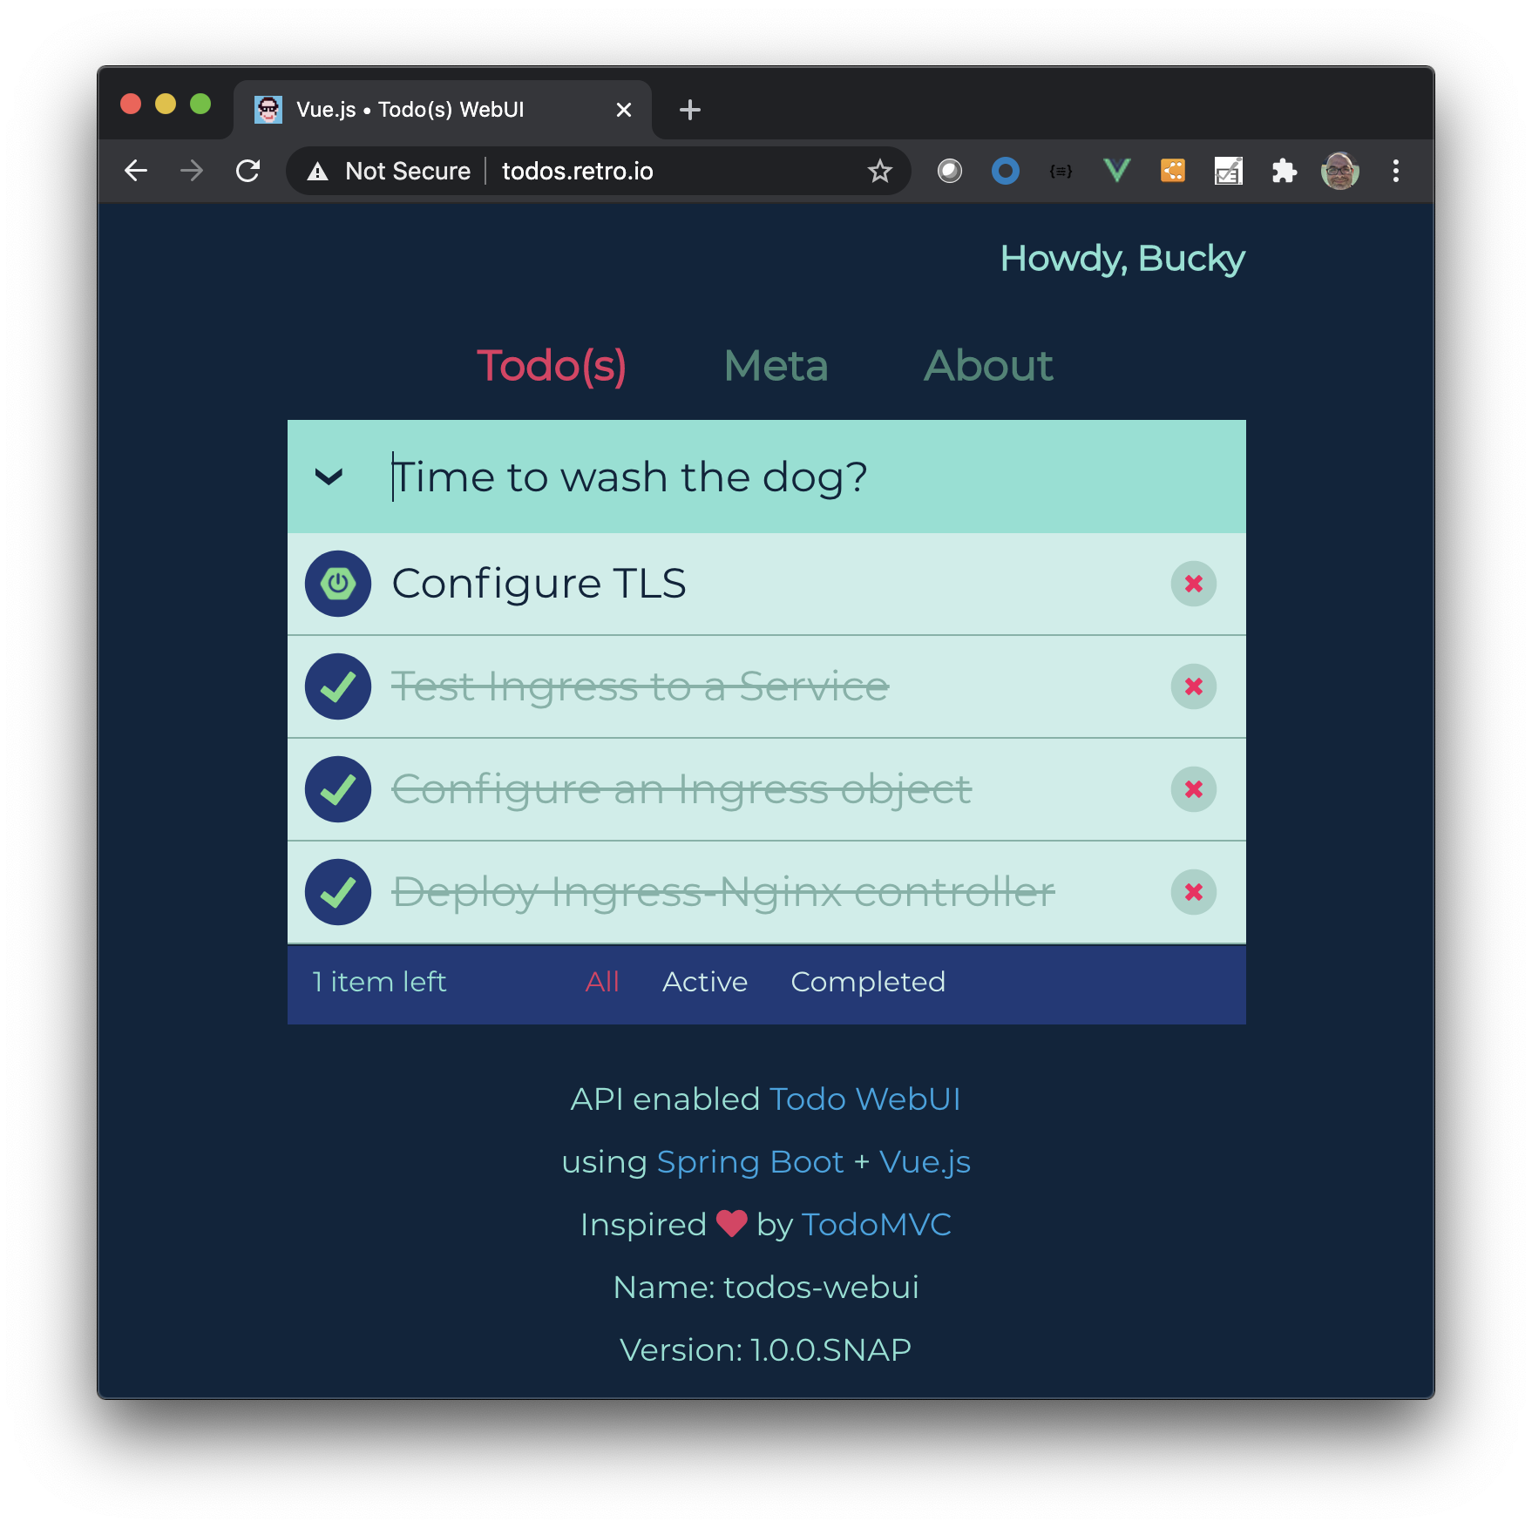Open the Not Secure site warning
The width and height of the screenshot is (1532, 1528).
coord(389,171)
